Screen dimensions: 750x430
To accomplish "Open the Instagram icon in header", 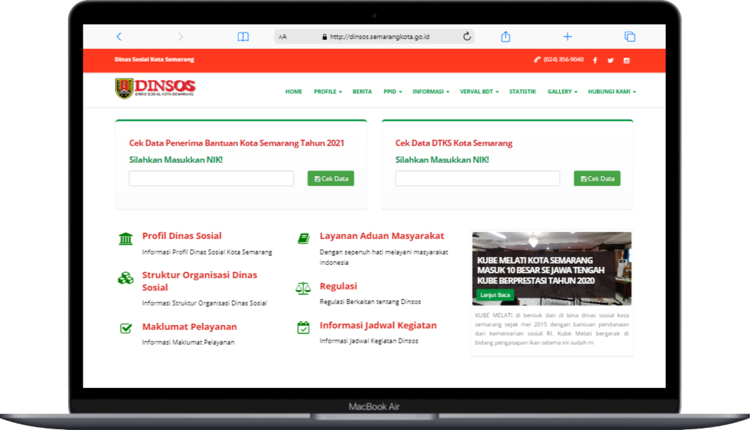I will 627,60.
